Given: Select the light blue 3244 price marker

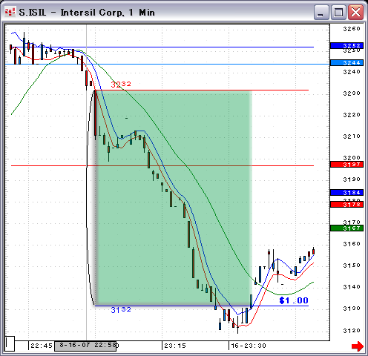Looking at the screenshot, I should [x=346, y=63].
